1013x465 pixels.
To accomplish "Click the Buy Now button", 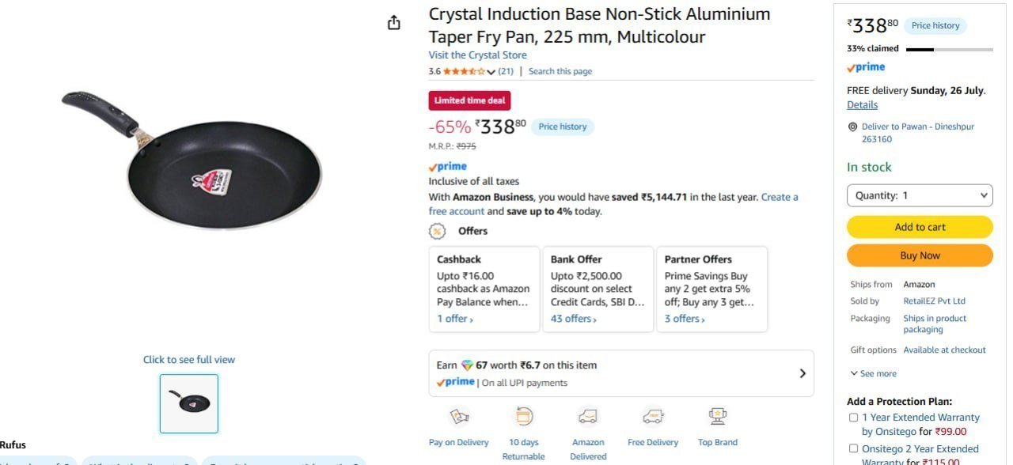I will tap(920, 255).
